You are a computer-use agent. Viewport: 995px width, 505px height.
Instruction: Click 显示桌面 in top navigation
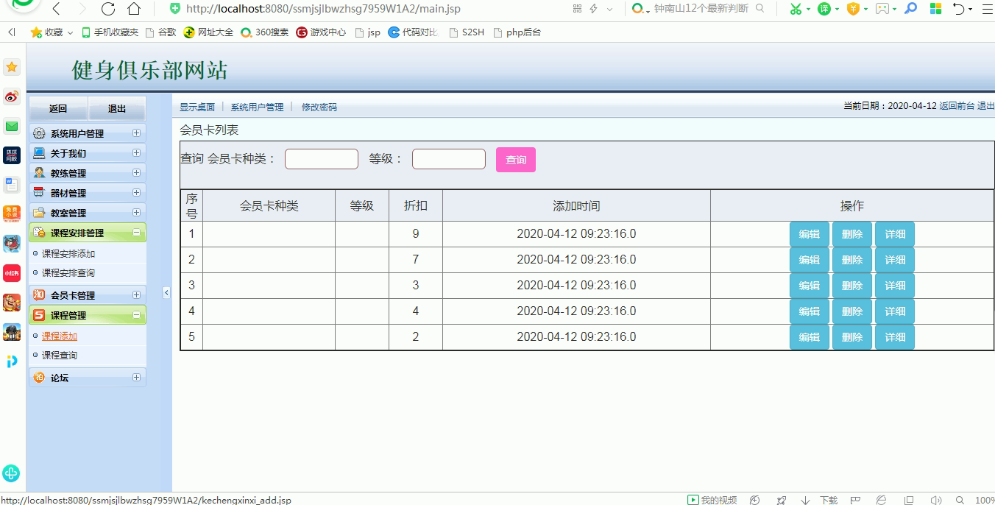coord(197,107)
